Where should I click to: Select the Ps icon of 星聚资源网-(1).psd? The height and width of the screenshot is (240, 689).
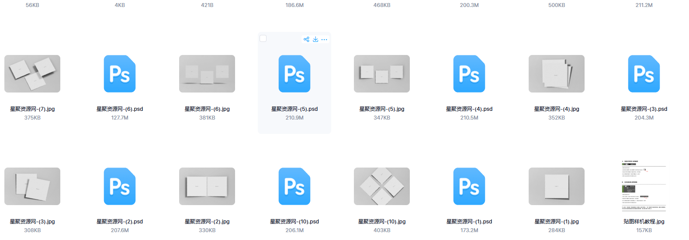pos(469,186)
